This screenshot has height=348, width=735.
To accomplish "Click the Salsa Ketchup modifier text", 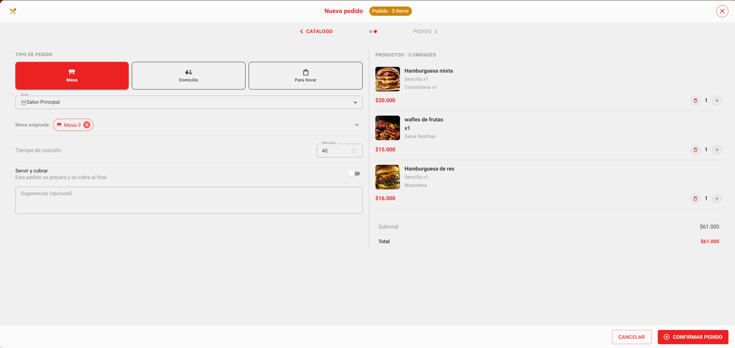I will tap(420, 136).
